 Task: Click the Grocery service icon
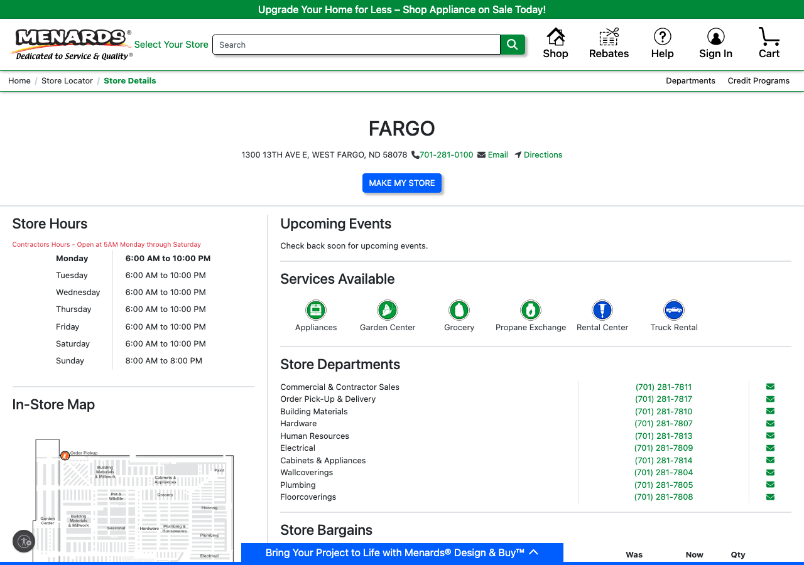click(x=459, y=310)
